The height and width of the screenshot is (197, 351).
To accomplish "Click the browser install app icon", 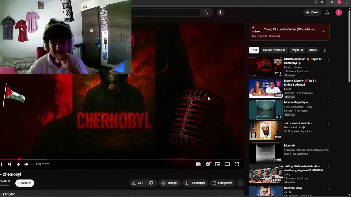I will [316, 2].
